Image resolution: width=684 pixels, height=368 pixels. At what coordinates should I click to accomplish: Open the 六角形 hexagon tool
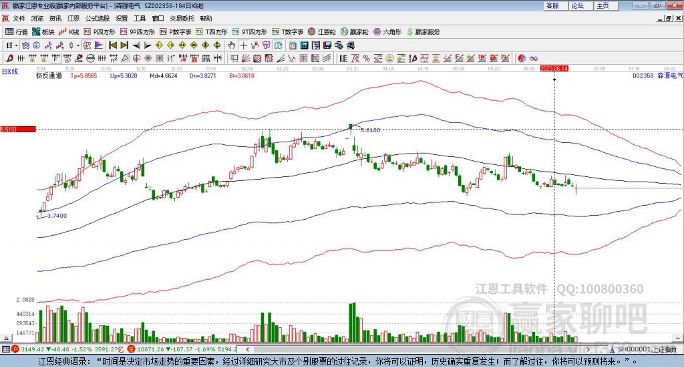pyautogui.click(x=387, y=31)
